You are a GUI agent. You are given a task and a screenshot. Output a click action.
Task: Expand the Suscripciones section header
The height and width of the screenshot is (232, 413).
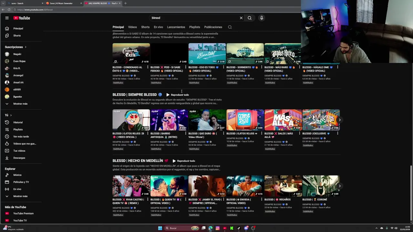click(15, 47)
